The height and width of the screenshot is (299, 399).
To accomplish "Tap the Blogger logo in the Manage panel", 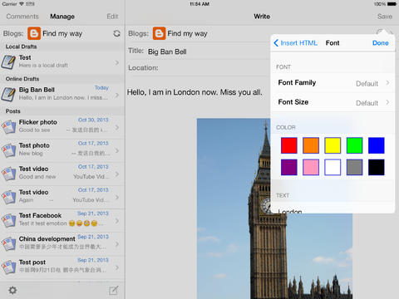I will coord(34,33).
